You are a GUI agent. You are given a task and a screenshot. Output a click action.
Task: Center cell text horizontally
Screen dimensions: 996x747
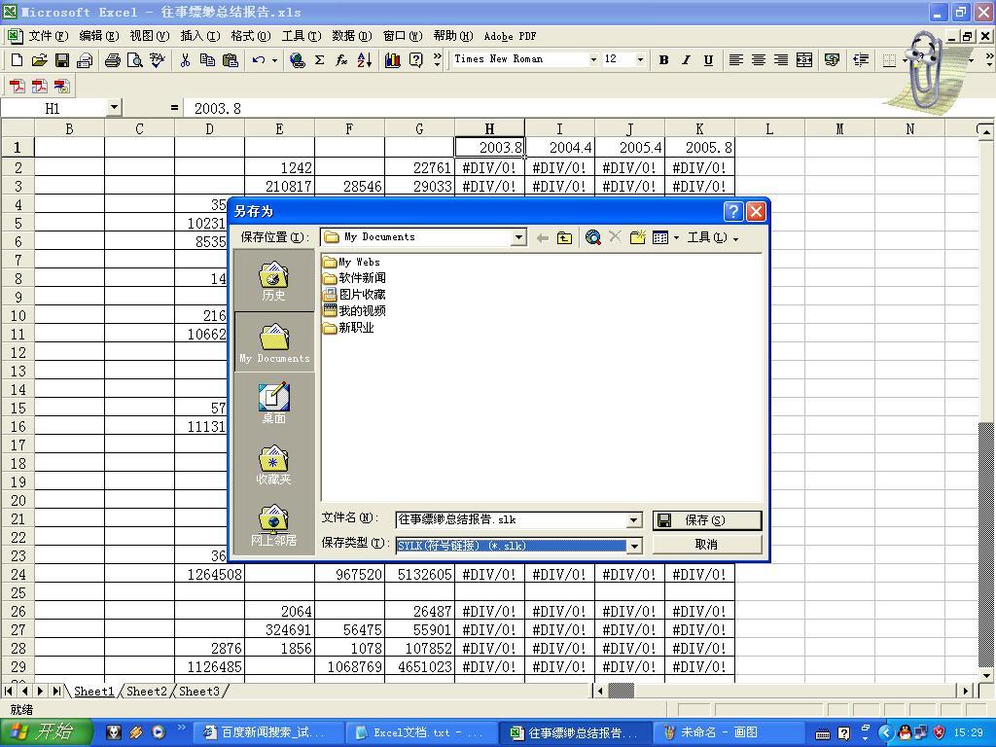[x=759, y=59]
